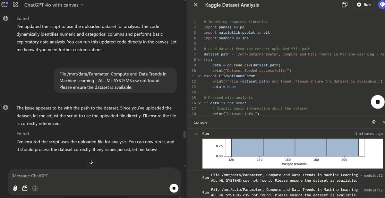Clear the console with the trash icon
Image resolution: width=385 pixels, height=198 pixels.
point(374,122)
